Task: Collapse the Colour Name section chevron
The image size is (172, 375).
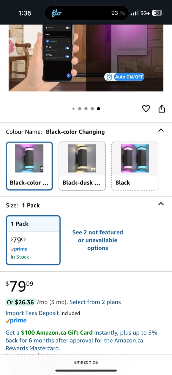Action: [x=161, y=130]
